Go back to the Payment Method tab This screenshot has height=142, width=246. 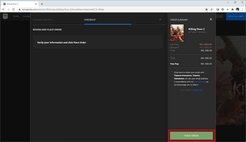(x=43, y=20)
